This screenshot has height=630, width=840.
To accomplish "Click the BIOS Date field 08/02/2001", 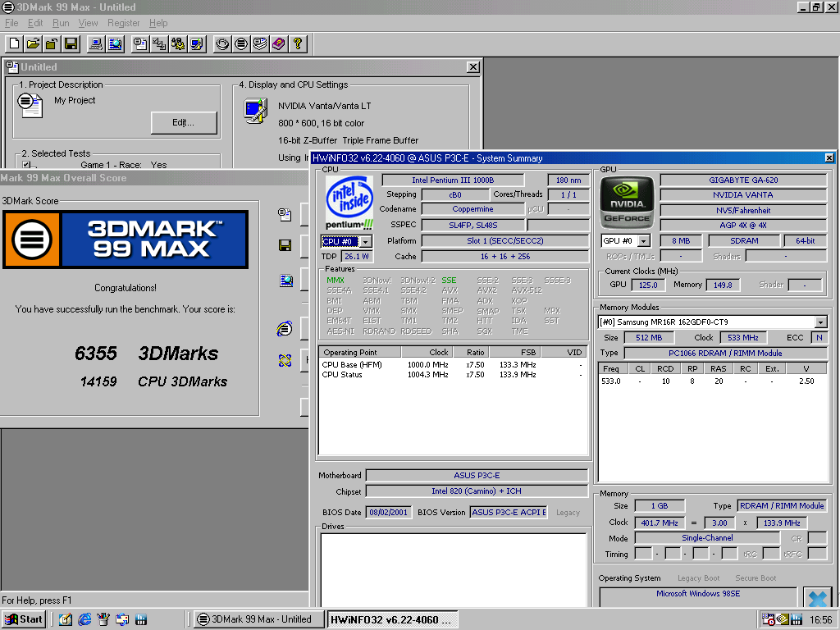I will tap(389, 512).
